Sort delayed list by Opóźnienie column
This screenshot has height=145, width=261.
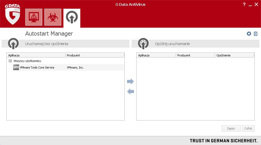coord(235,55)
